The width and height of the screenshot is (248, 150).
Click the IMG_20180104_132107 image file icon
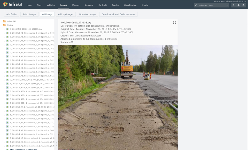(x=7, y=29)
